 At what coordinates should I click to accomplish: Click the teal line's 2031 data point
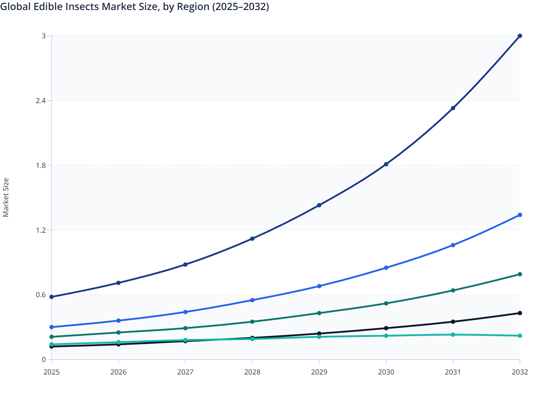pos(453,335)
